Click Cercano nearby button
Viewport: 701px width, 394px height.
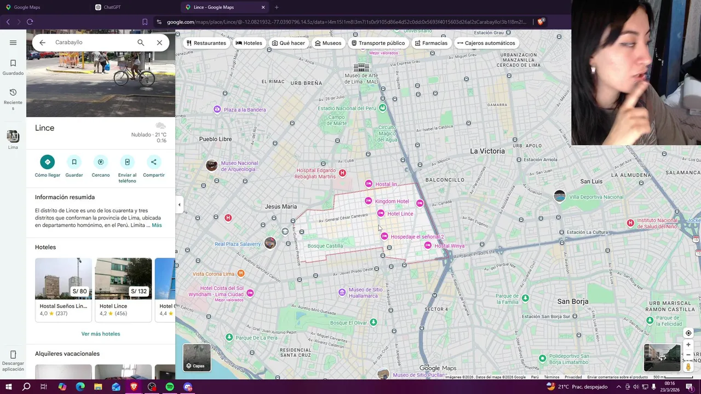coord(101,166)
